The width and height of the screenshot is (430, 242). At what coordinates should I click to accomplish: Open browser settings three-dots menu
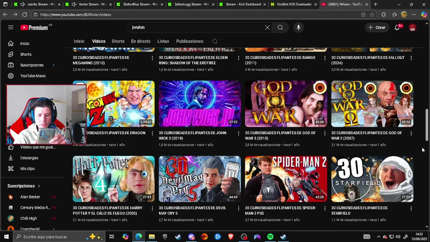click(414, 14)
